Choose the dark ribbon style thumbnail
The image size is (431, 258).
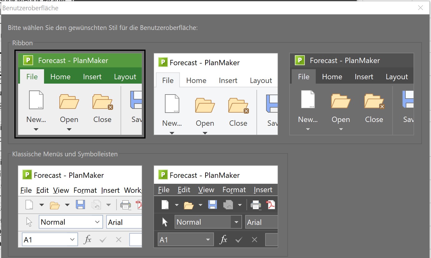point(352,94)
